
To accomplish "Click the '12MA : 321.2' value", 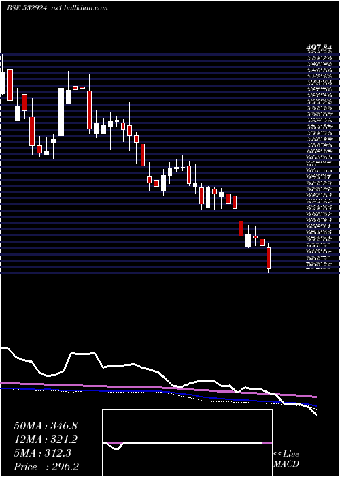I will 46,440.
